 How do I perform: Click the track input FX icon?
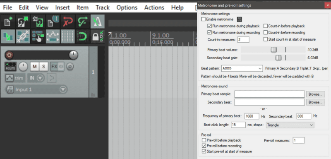(10, 89)
